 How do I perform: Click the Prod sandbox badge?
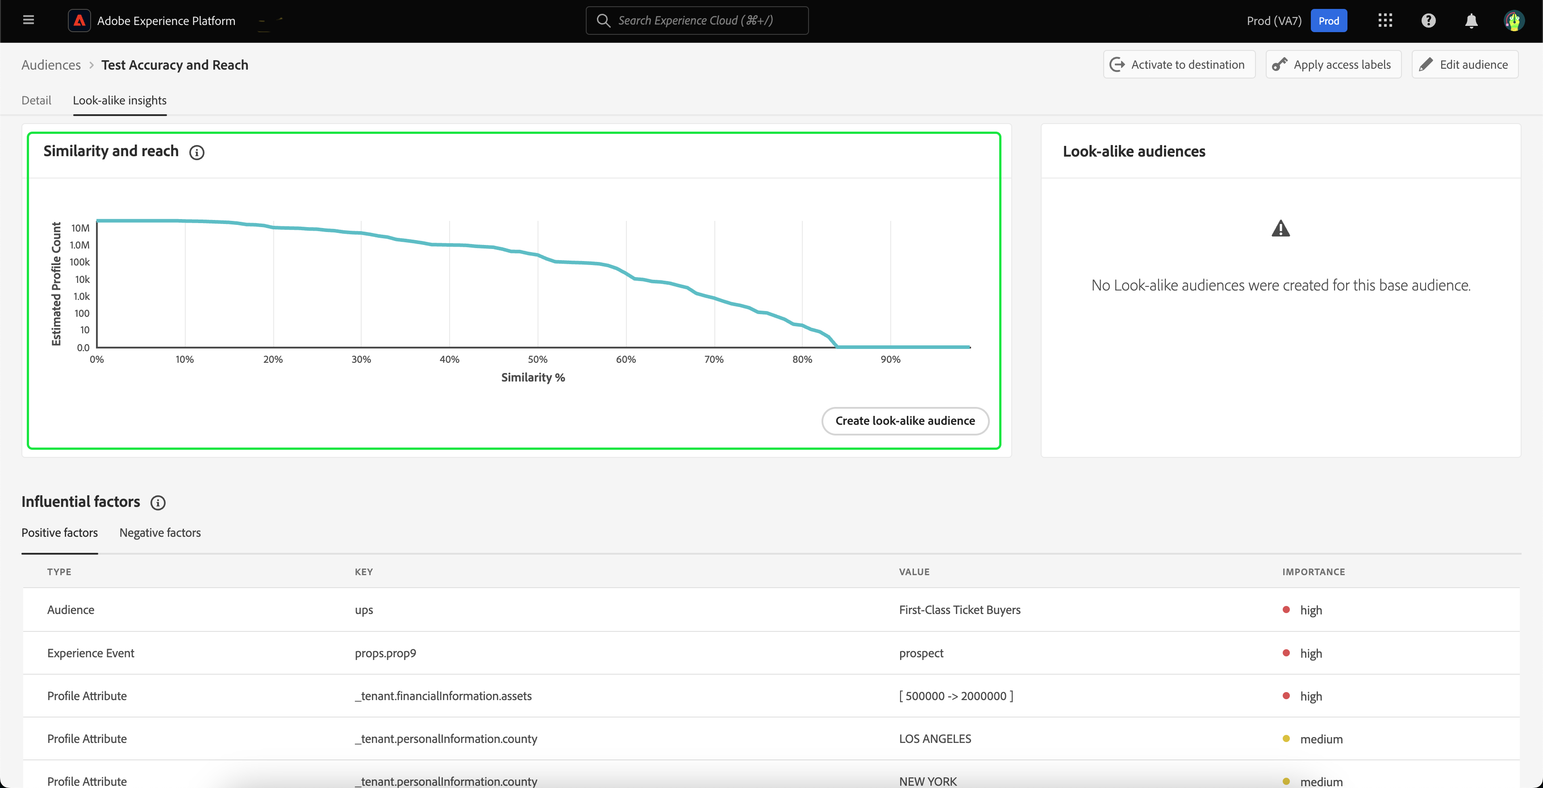point(1328,21)
